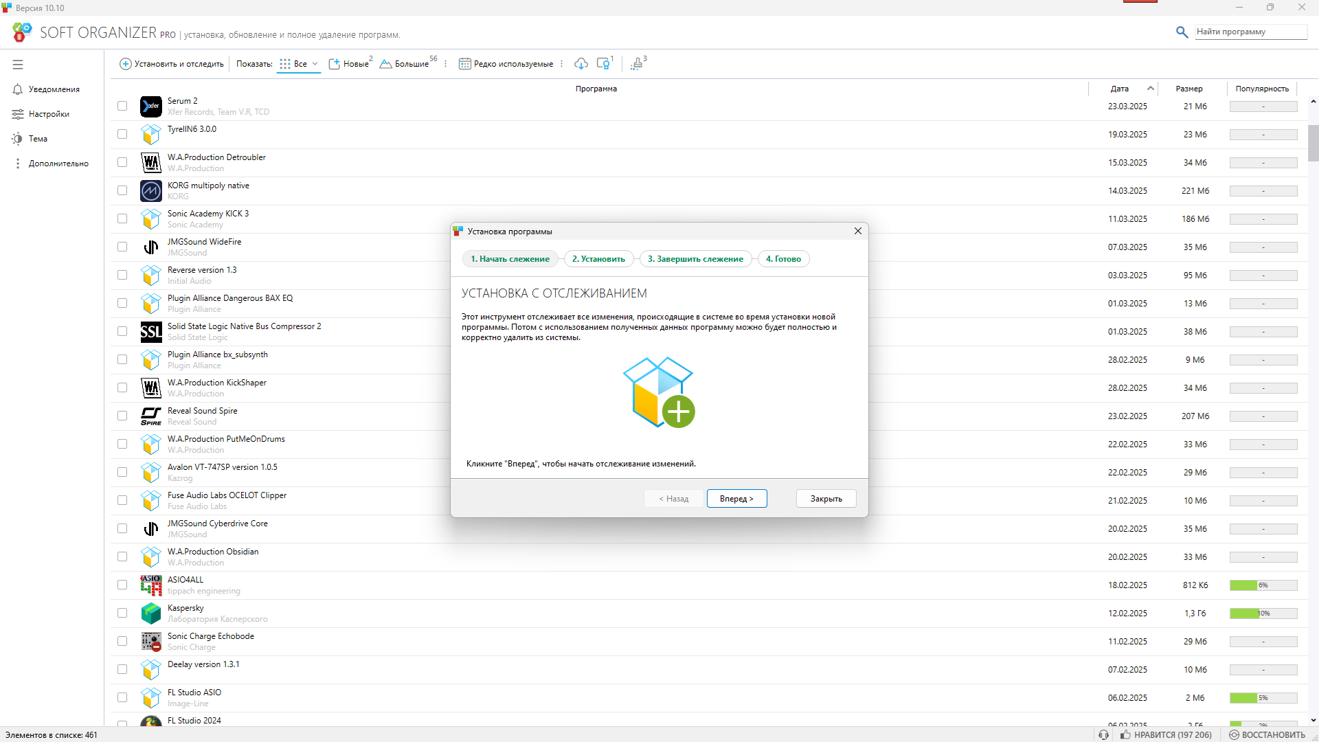Check JMGSound WideFire checkbox
This screenshot has height=742, width=1319.
click(x=122, y=247)
